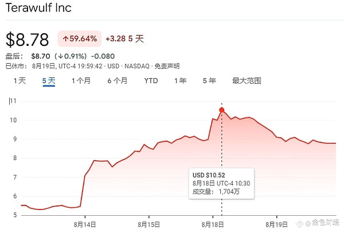Click the $8.78 current price
This screenshot has width=344, height=233.
click(27, 40)
